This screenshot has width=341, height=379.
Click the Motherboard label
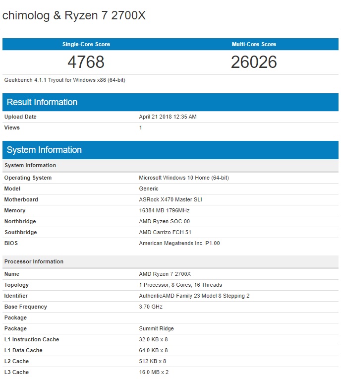coord(21,199)
